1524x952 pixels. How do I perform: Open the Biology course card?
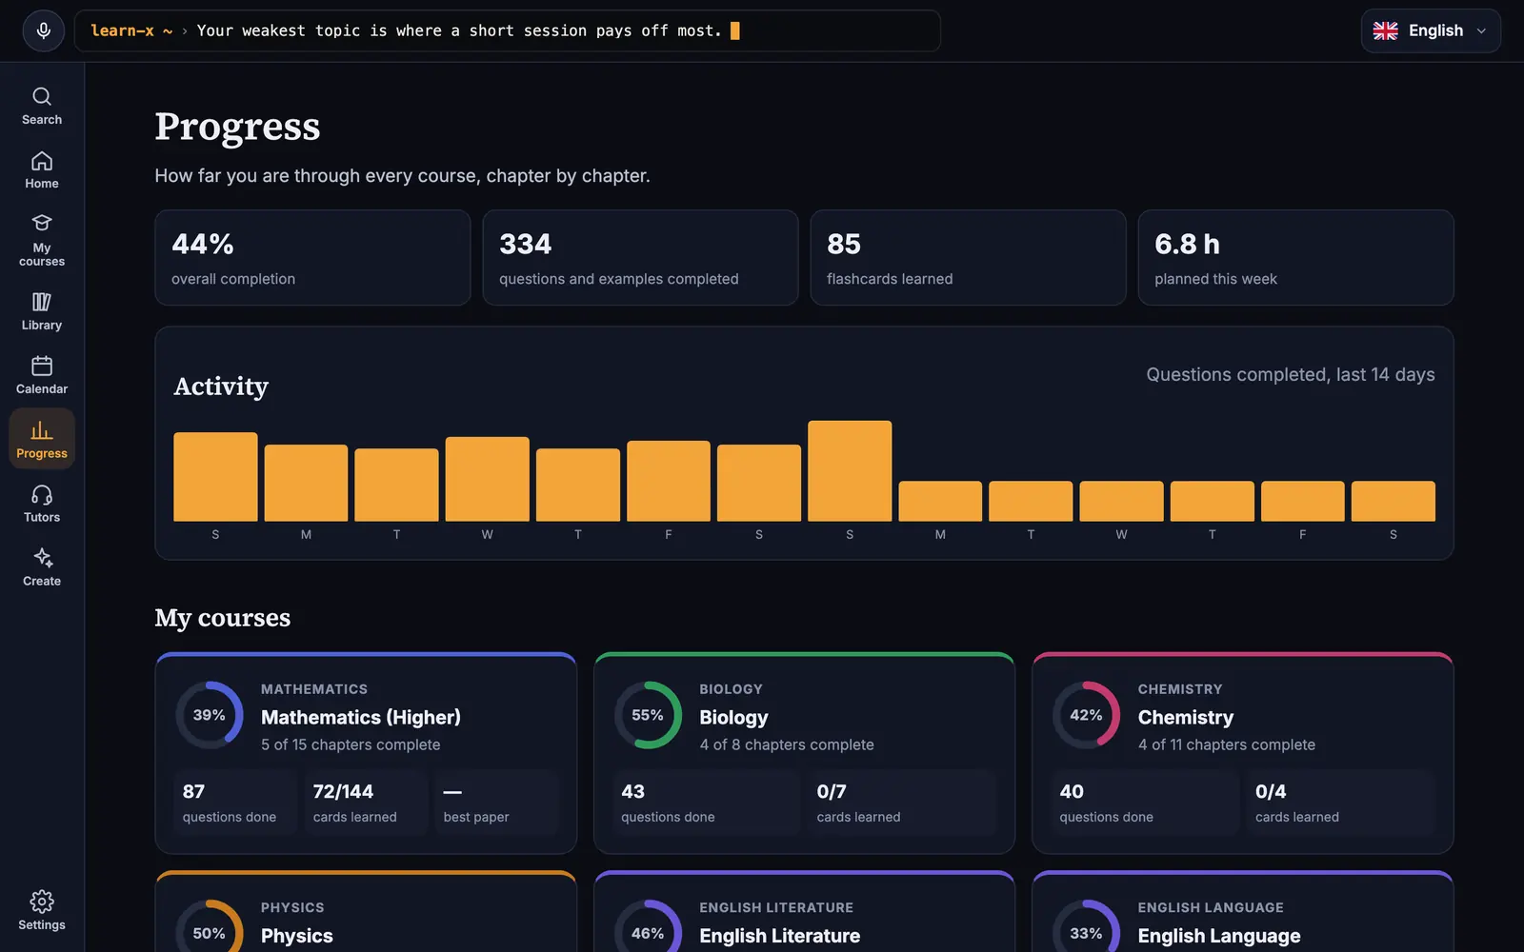click(x=804, y=753)
